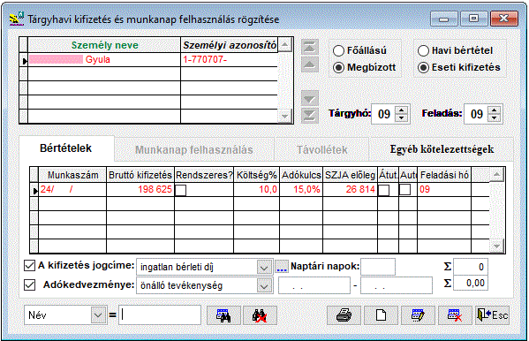Click the binoculars search icon button
This screenshot has width=529, height=341.
click(x=223, y=315)
